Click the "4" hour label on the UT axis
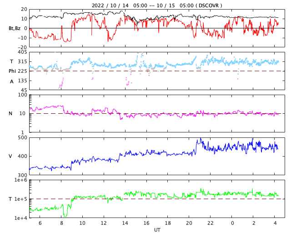This screenshot has height=233, width=291. click(x=275, y=223)
